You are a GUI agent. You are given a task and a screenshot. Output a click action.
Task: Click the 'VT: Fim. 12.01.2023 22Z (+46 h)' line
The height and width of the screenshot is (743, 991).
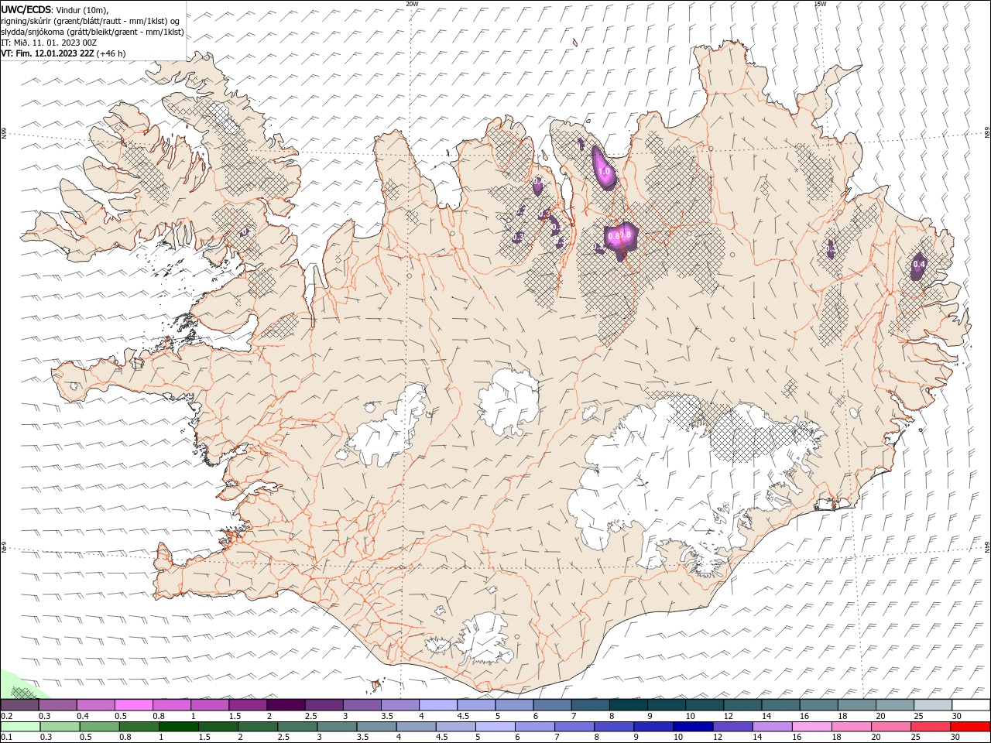[x=63, y=53]
